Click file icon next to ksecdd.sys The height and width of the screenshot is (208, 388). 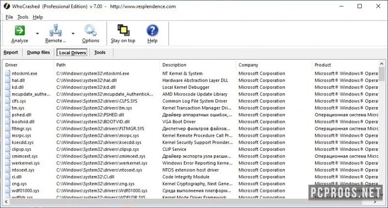8,143
